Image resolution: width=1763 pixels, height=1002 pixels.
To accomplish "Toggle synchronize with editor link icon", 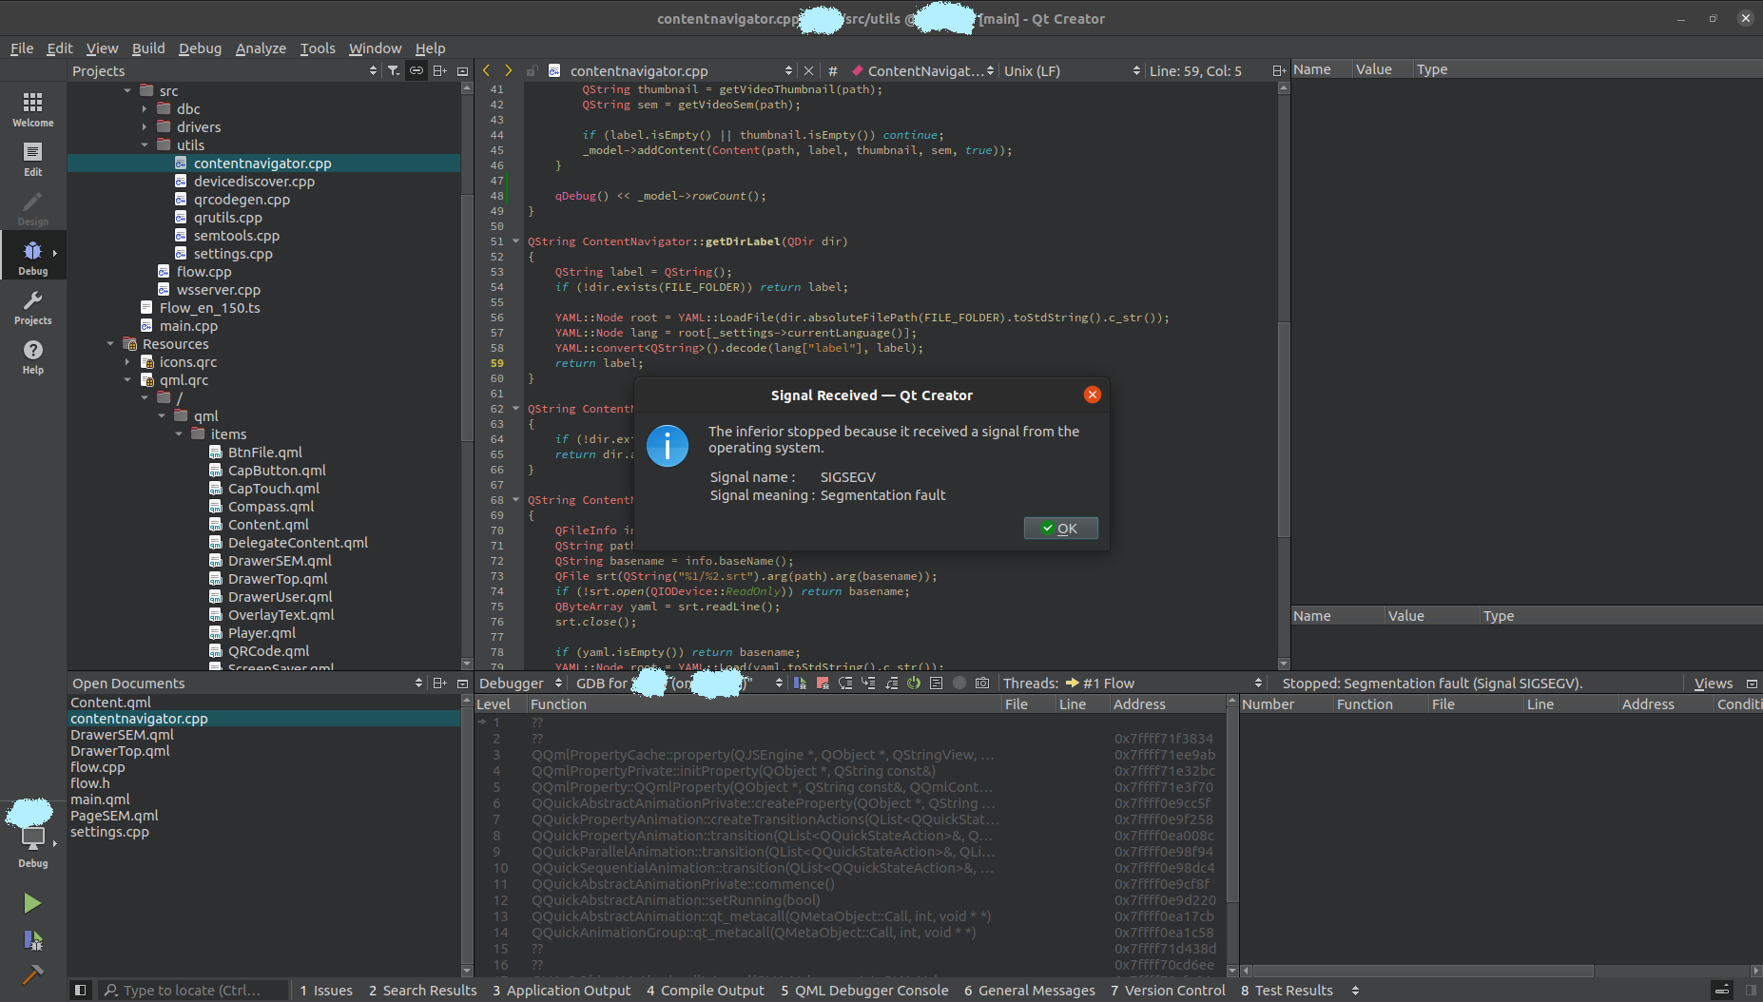I will pyautogui.click(x=417, y=70).
